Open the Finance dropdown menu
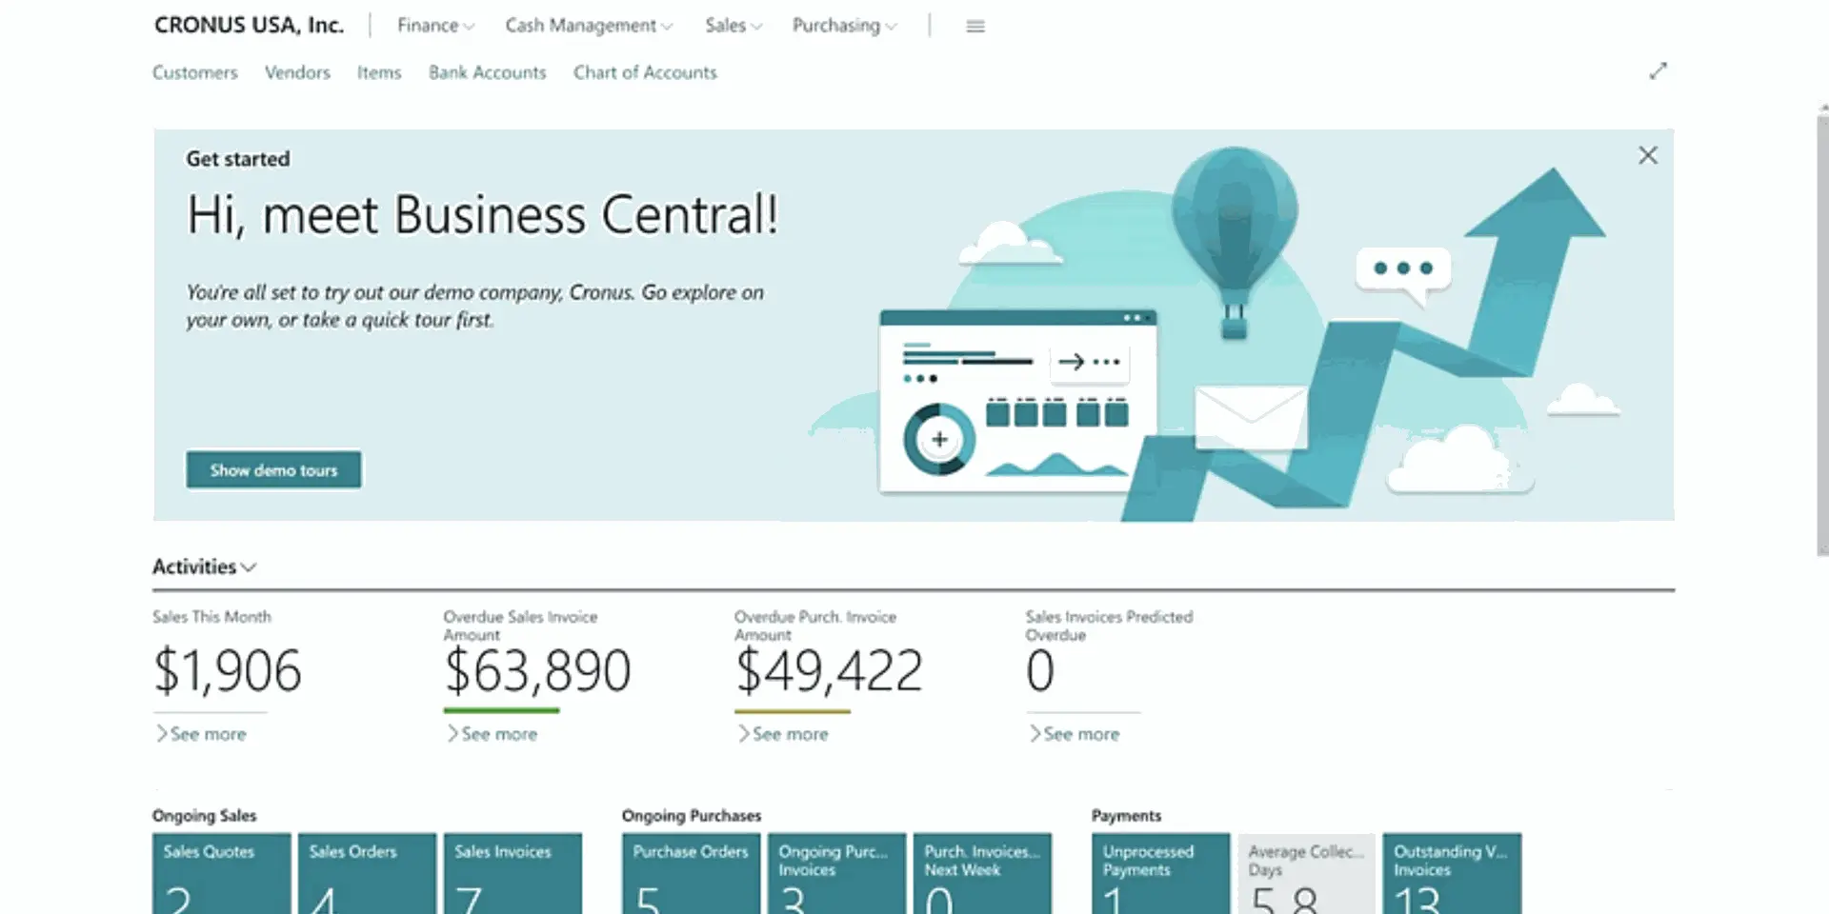The image size is (1829, 914). (x=435, y=26)
